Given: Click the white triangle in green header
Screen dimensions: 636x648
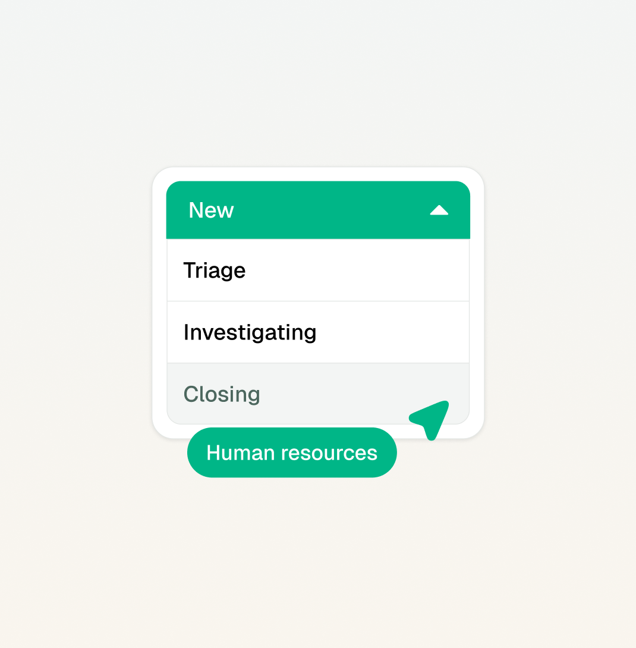Looking at the screenshot, I should tap(439, 210).
